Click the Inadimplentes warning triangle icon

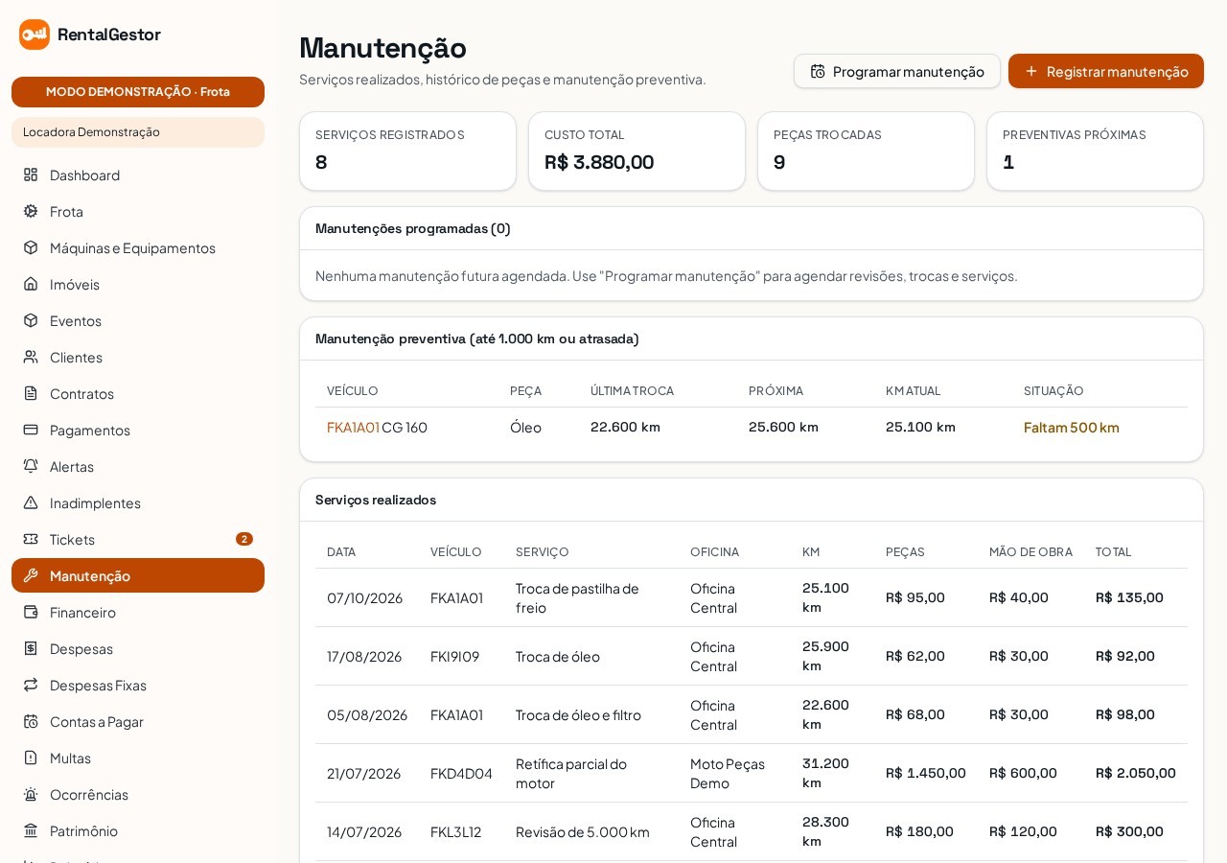click(x=31, y=502)
